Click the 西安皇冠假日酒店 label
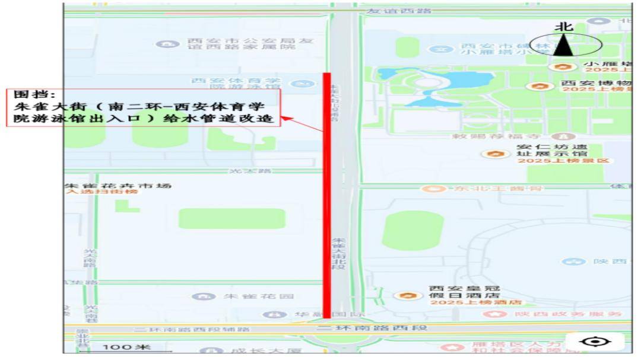 pos(464,292)
